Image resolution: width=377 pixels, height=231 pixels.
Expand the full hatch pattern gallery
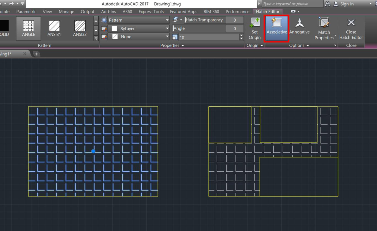(96, 38)
